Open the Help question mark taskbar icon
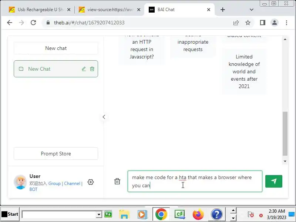Image resolution: width=296 pixels, height=222 pixels. coord(217,215)
